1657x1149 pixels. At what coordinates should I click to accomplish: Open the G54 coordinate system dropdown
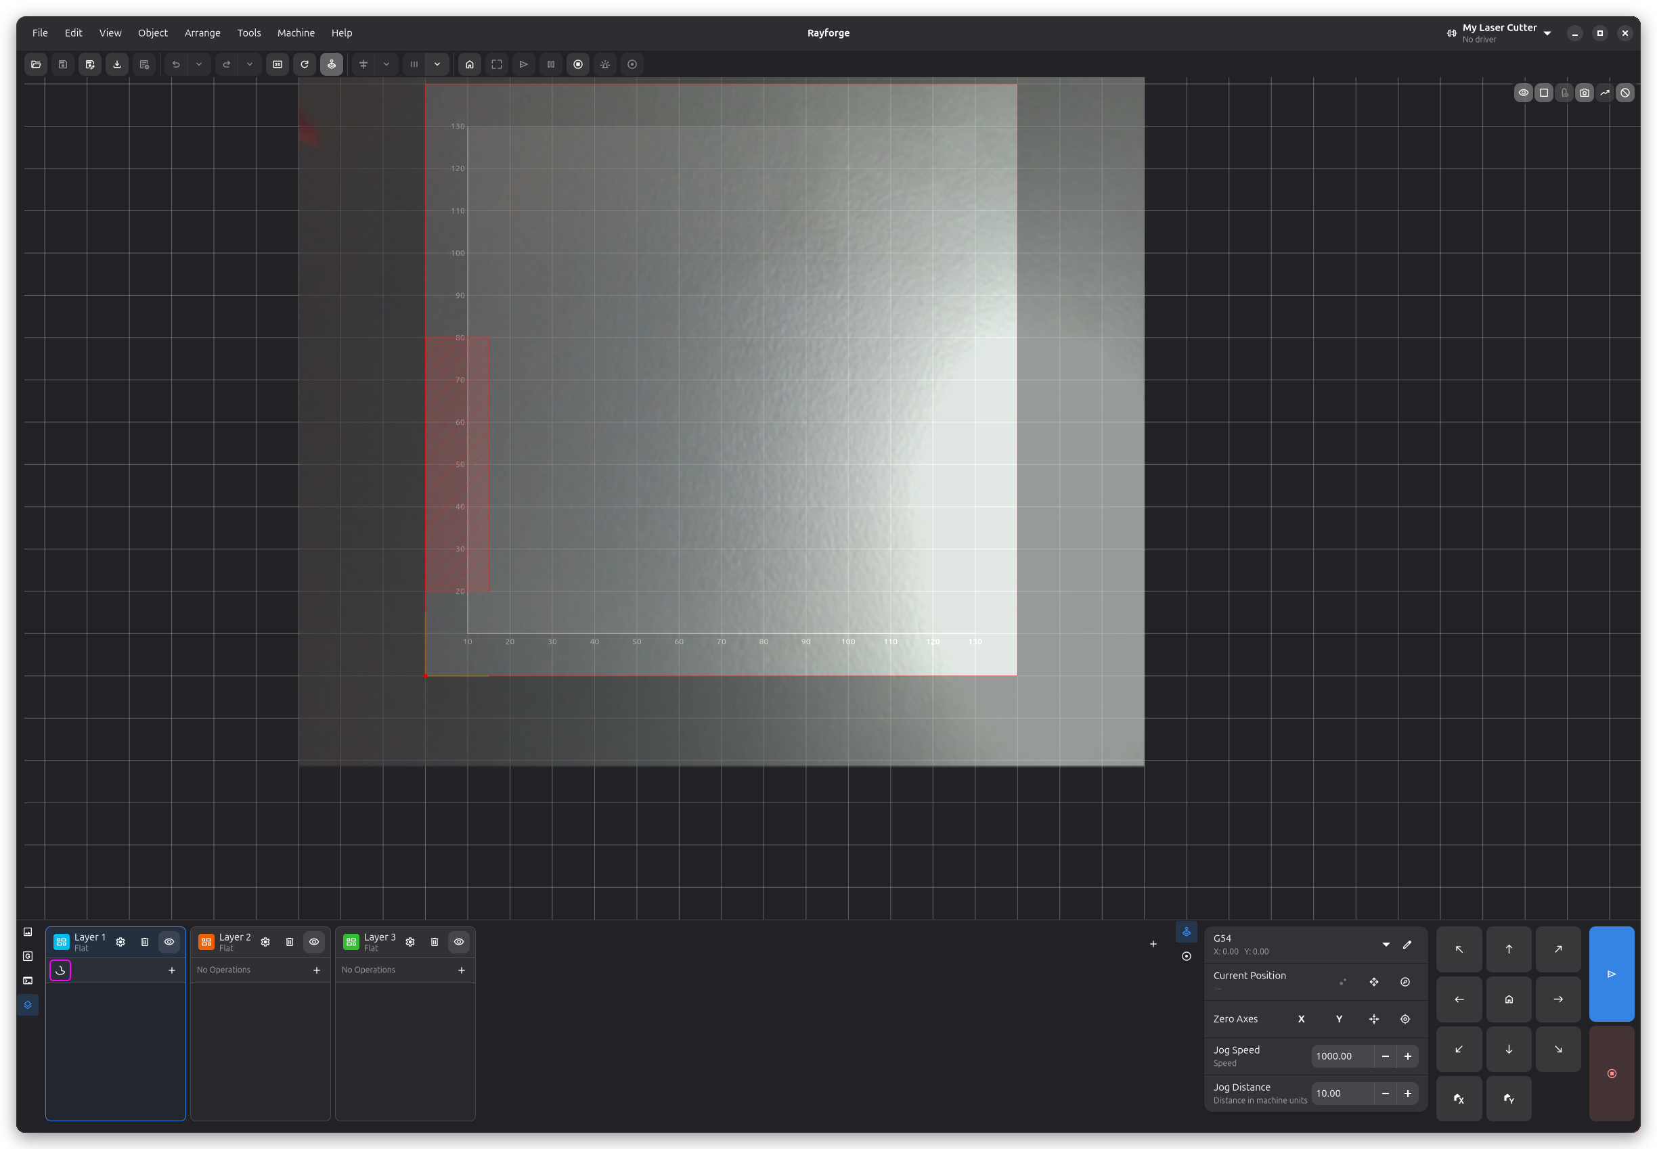point(1386,944)
